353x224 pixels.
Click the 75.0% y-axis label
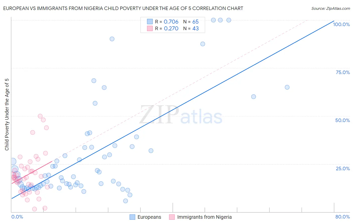[x=343, y=72]
